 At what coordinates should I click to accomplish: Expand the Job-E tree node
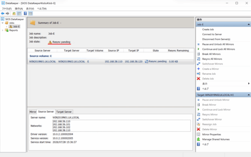(x=7, y=26)
